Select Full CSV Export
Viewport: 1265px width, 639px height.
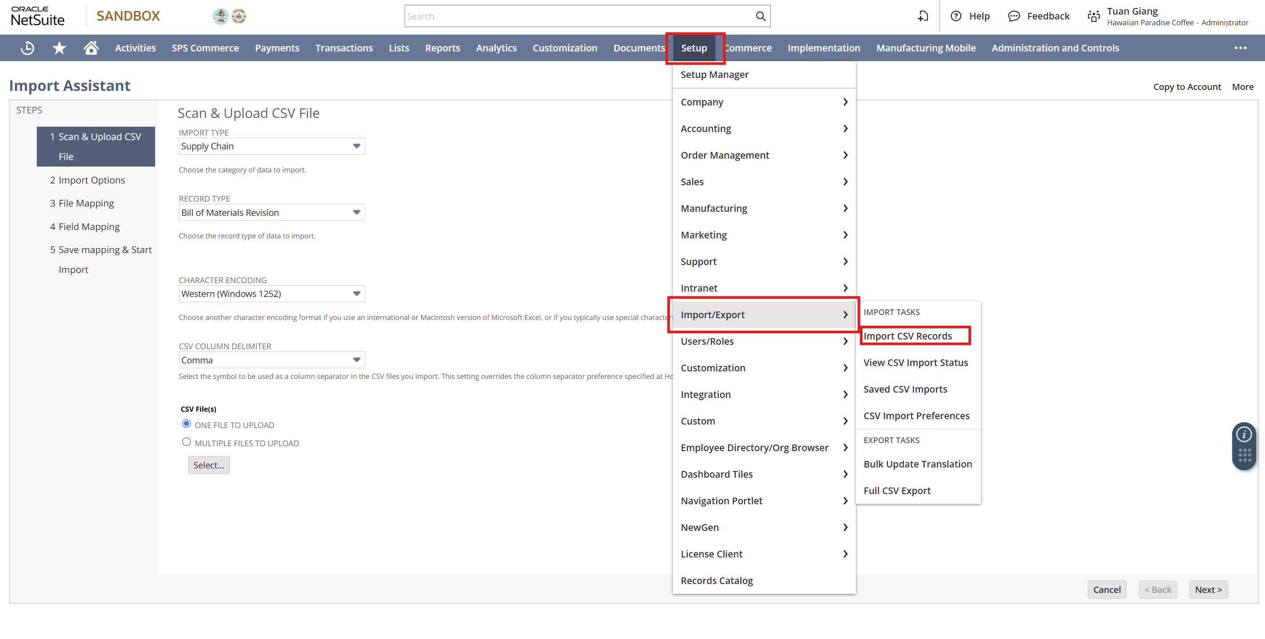click(x=897, y=491)
